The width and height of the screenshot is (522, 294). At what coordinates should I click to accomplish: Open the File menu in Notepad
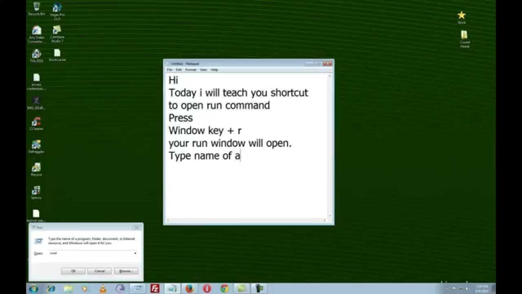click(x=170, y=70)
